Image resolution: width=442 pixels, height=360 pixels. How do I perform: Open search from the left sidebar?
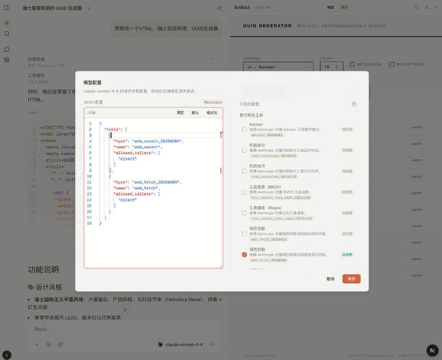tap(6, 34)
